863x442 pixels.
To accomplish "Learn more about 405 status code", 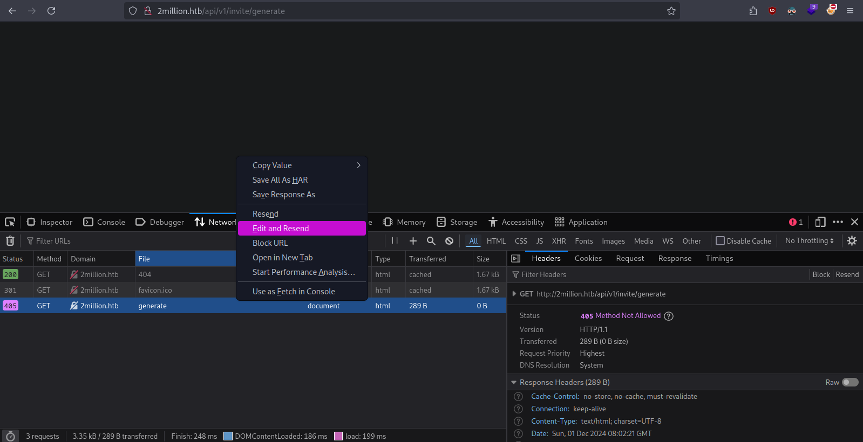I will (x=669, y=316).
